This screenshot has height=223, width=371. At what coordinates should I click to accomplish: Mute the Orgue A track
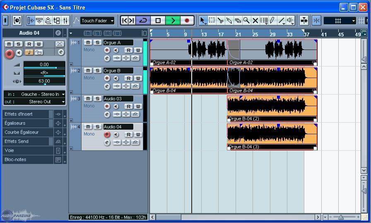[88, 43]
